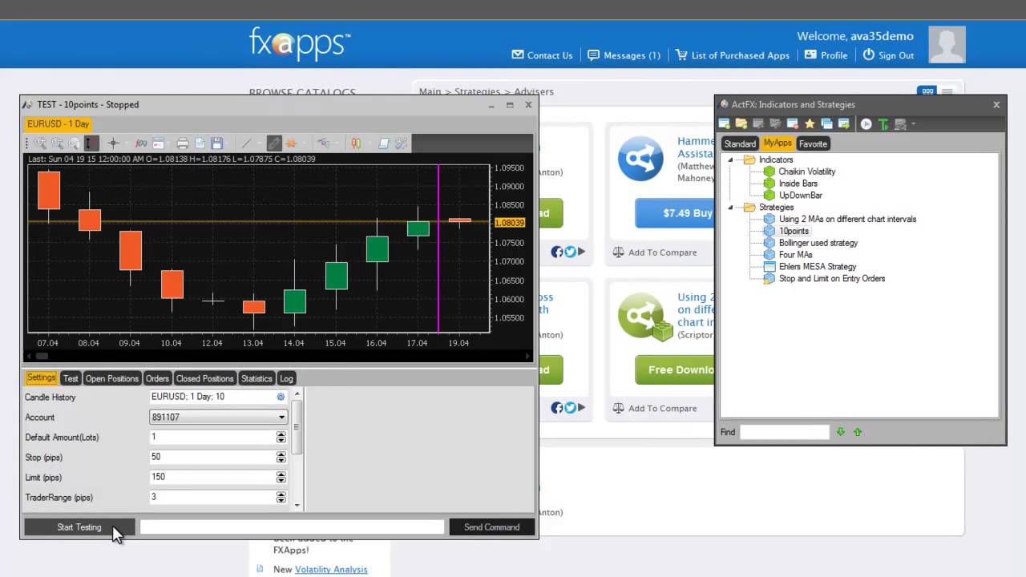Screen dimensions: 1026x577
Task: Select Bollinger used strategy
Action: (x=818, y=243)
